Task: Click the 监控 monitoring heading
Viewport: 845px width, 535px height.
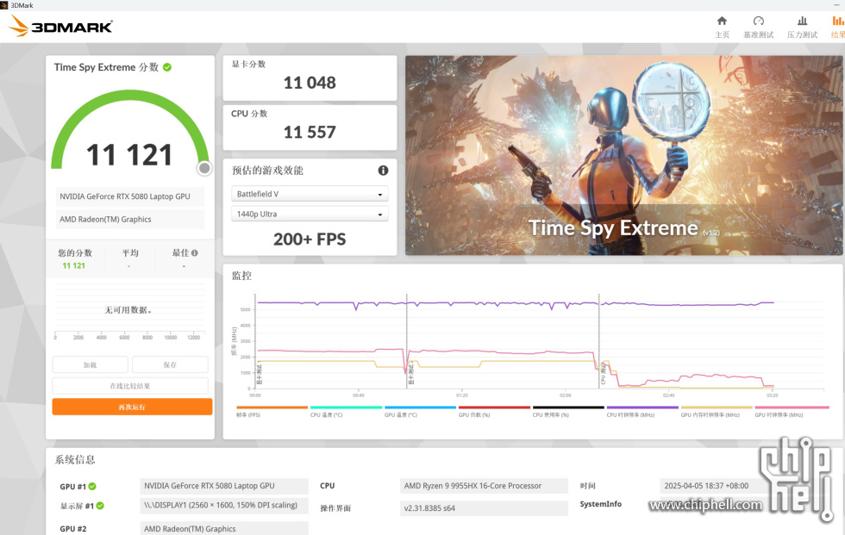Action: pos(241,276)
